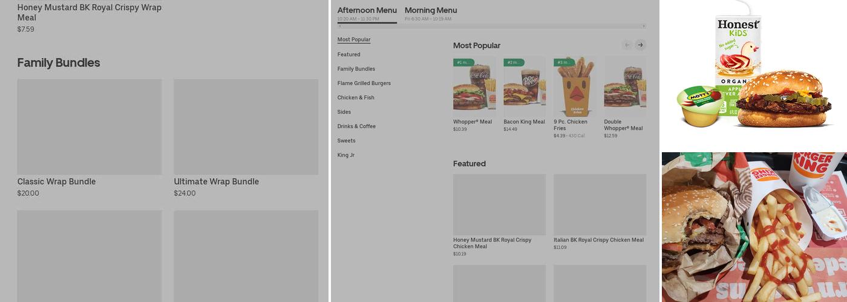Viewport: 847px width, 302px height.
Task: Open Honey Mustard BK Royal Crispy Chicken Meal image
Action: 499,205
